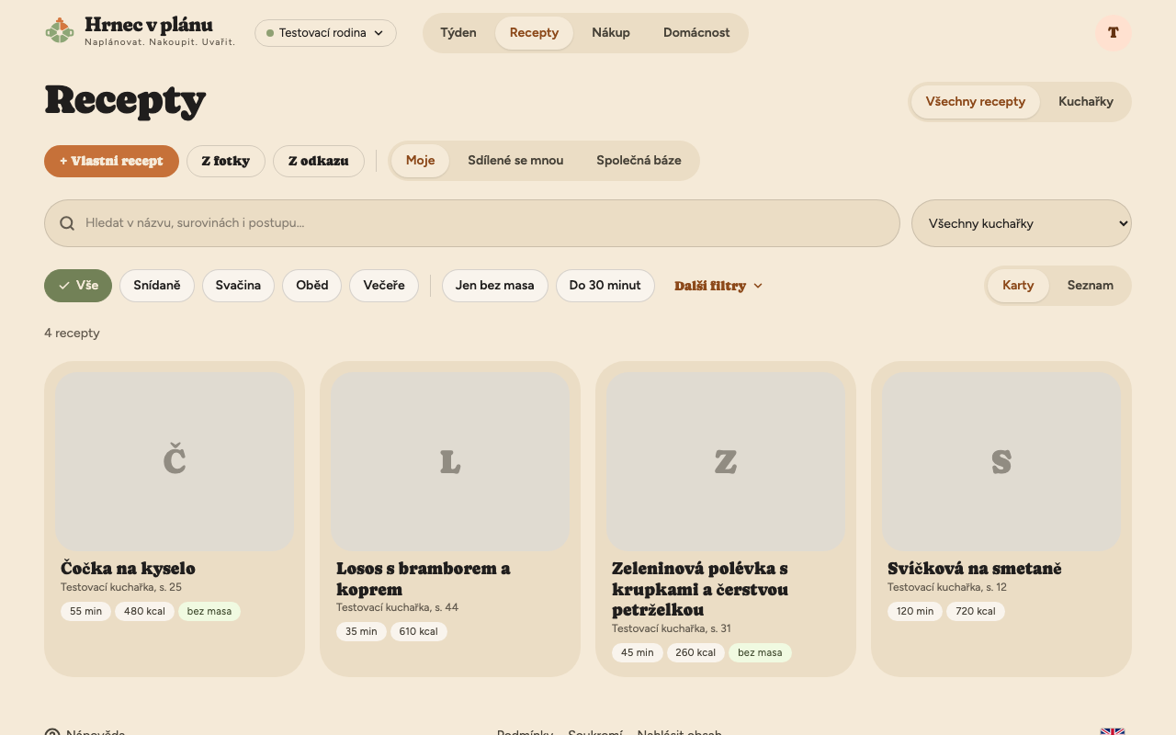1176x735 pixels.
Task: Open the user avatar T menu
Action: pos(1113,33)
